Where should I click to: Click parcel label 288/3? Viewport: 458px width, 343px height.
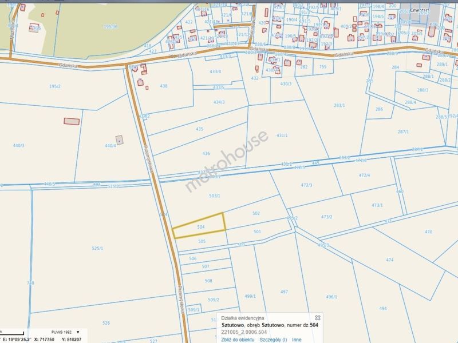tap(423, 90)
